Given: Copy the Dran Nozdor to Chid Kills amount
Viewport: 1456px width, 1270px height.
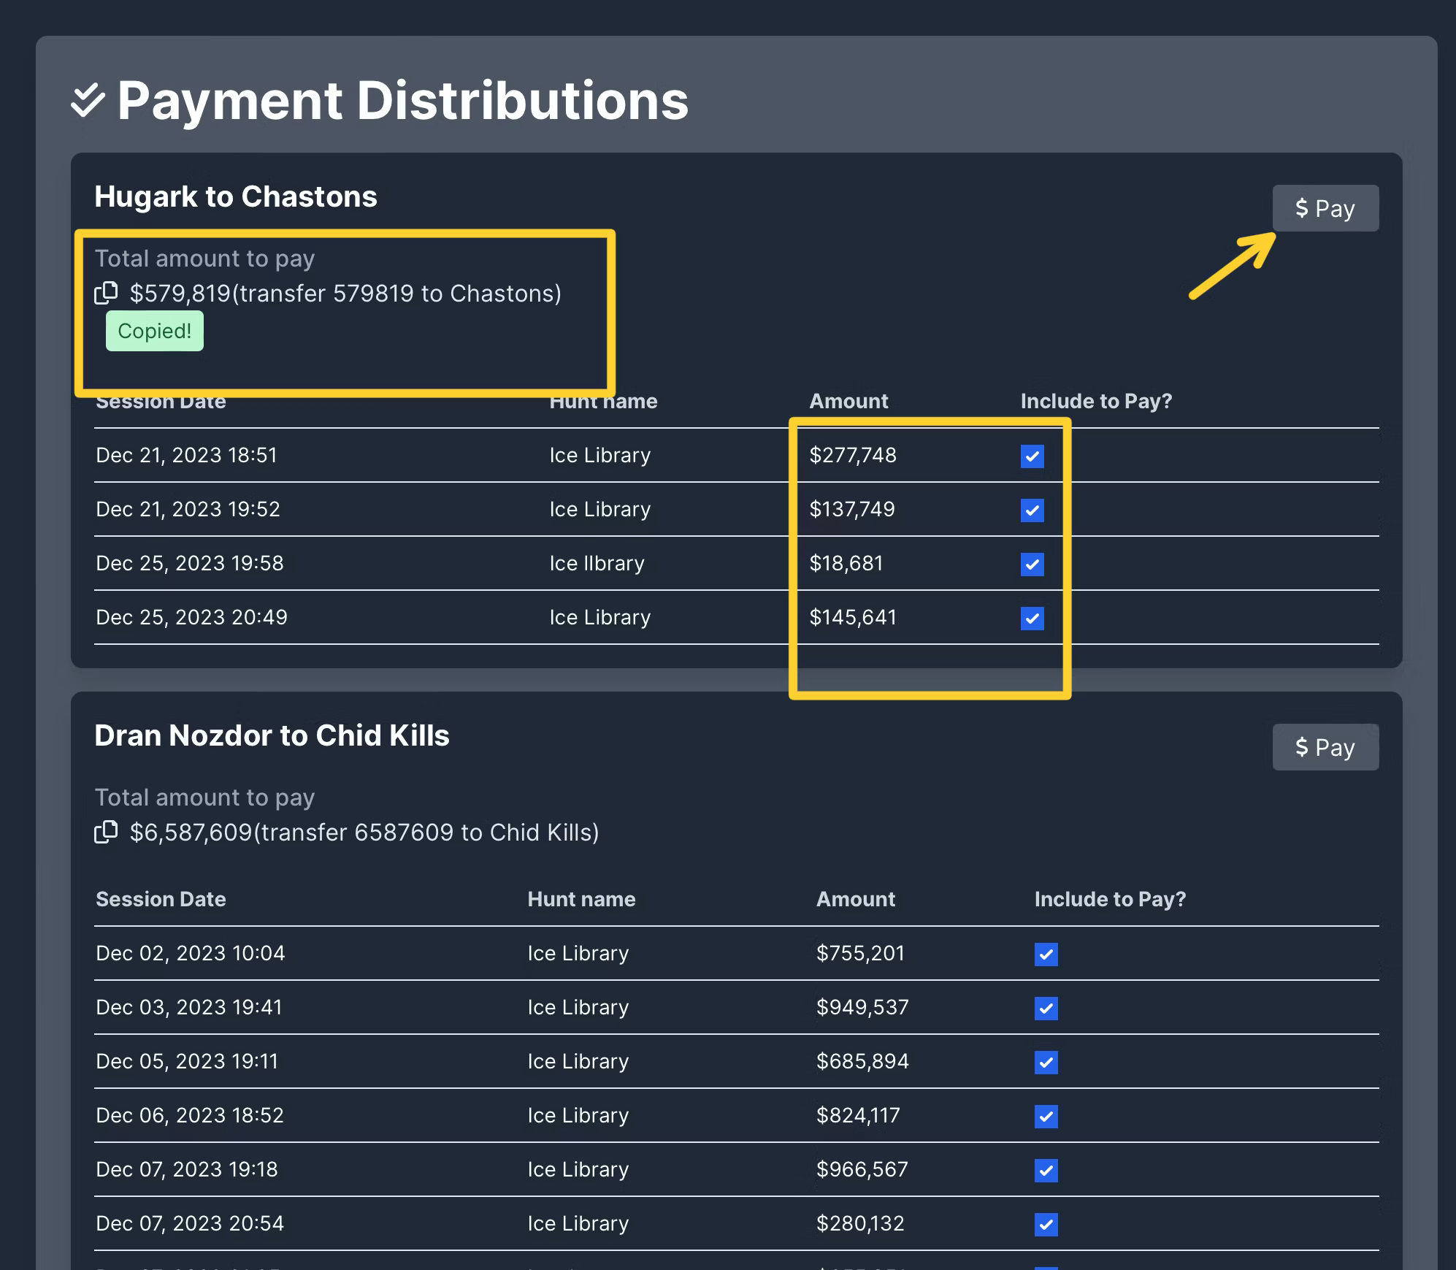Looking at the screenshot, I should tap(106, 832).
